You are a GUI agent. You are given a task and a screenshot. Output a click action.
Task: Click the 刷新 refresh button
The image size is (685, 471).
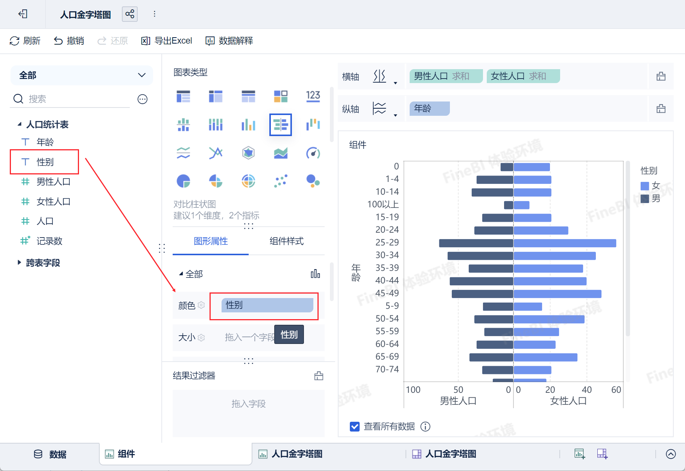[25, 41]
